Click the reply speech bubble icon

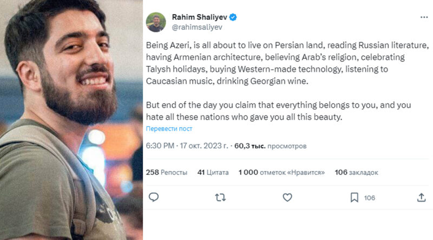(153, 198)
